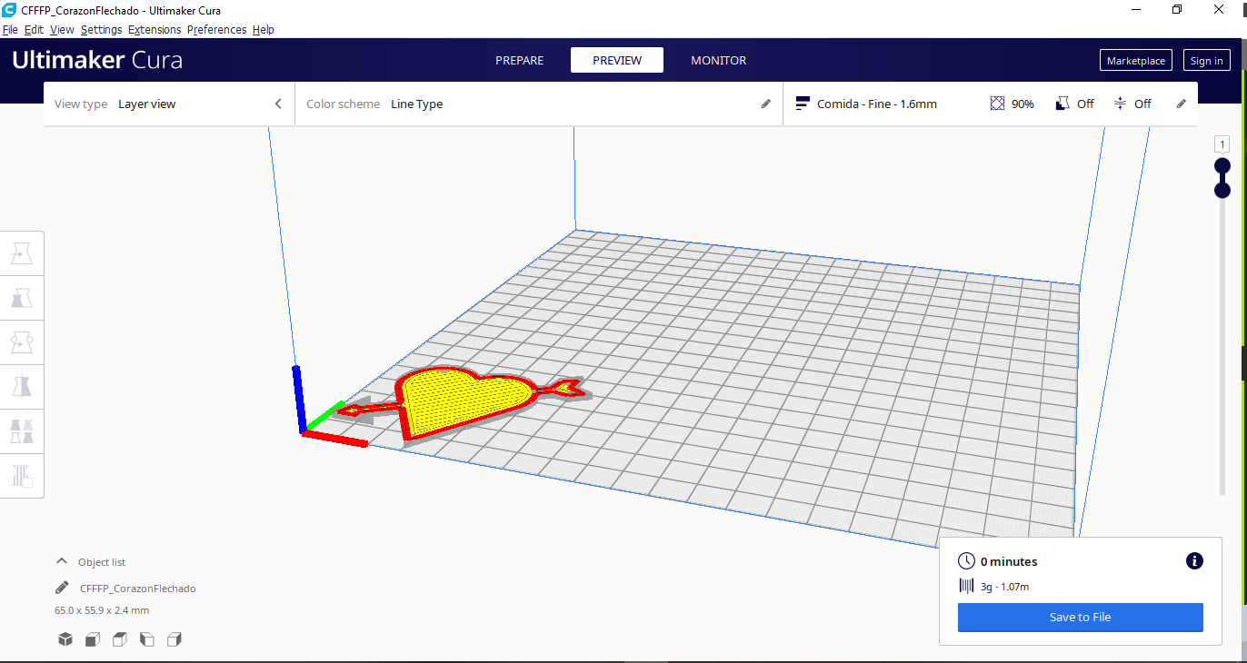The image size is (1247, 663).
Task: Click the pencil icon beside Line Type
Action: 765,104
